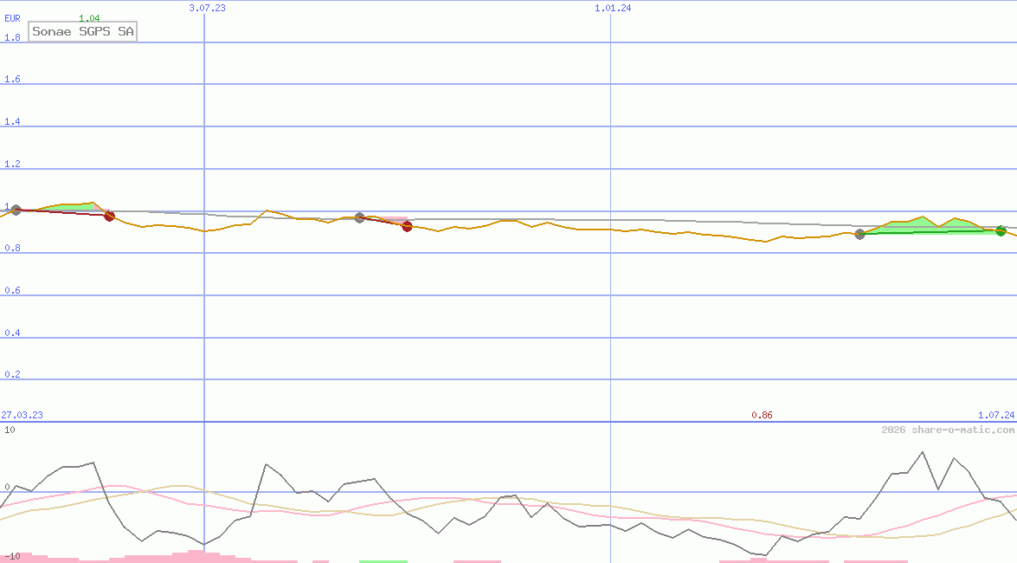
Task: Click the 0.86 low price label
Action: pyautogui.click(x=762, y=415)
